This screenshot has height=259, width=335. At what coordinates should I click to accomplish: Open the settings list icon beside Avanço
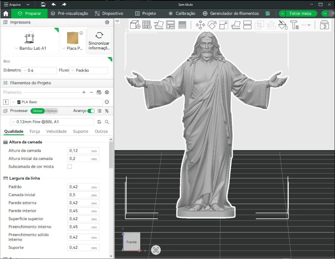tap(99, 111)
